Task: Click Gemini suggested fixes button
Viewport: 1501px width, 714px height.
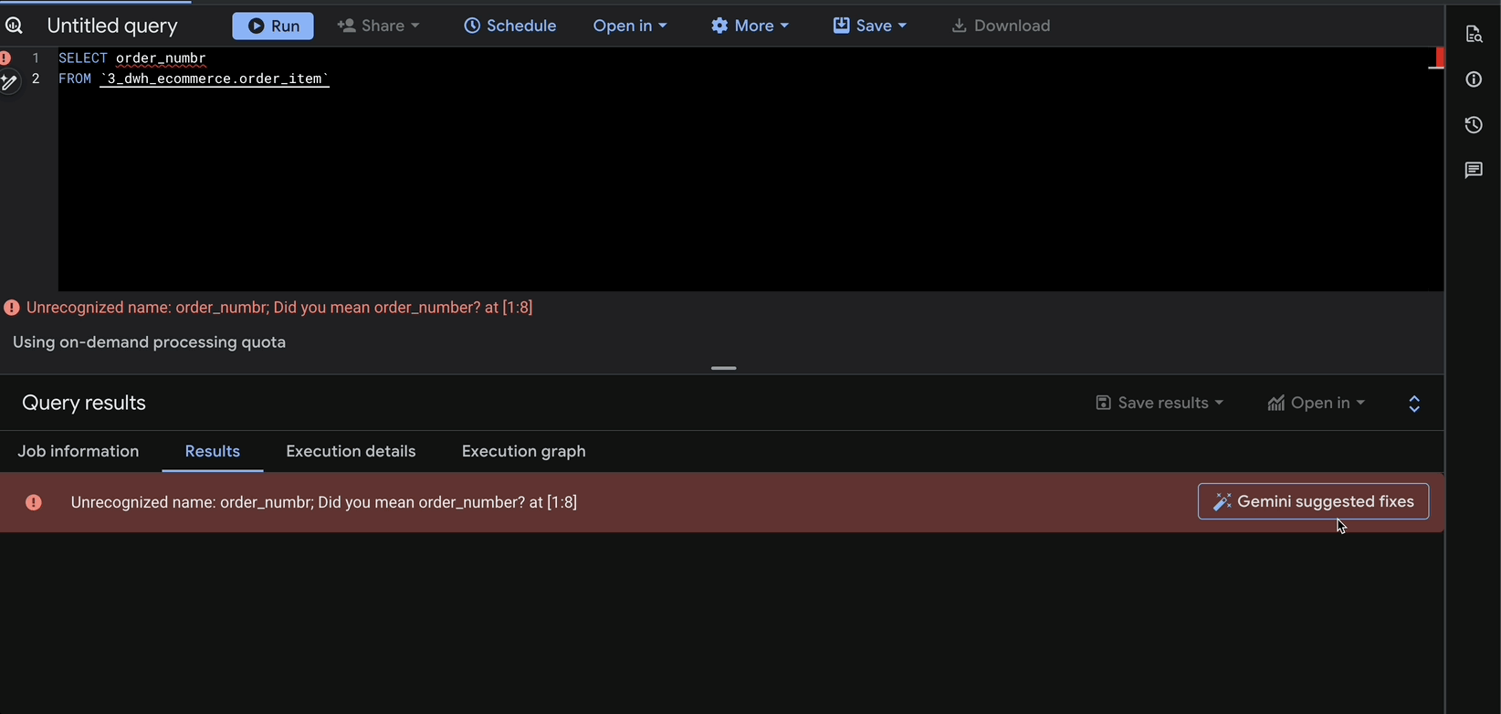Action: [x=1313, y=501]
